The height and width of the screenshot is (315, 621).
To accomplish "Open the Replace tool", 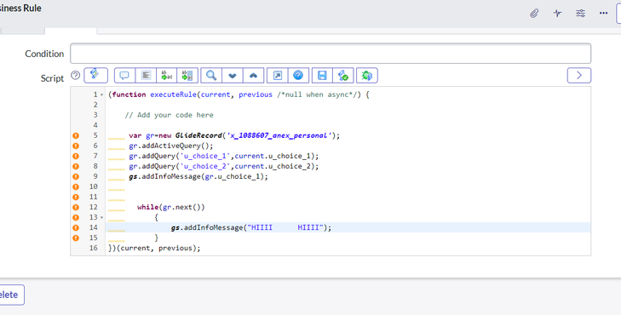I will 167,75.
